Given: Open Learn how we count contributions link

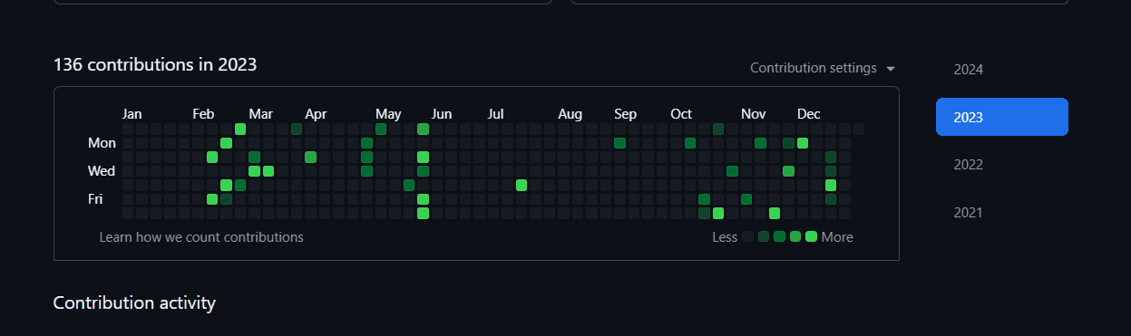Looking at the screenshot, I should click(201, 237).
